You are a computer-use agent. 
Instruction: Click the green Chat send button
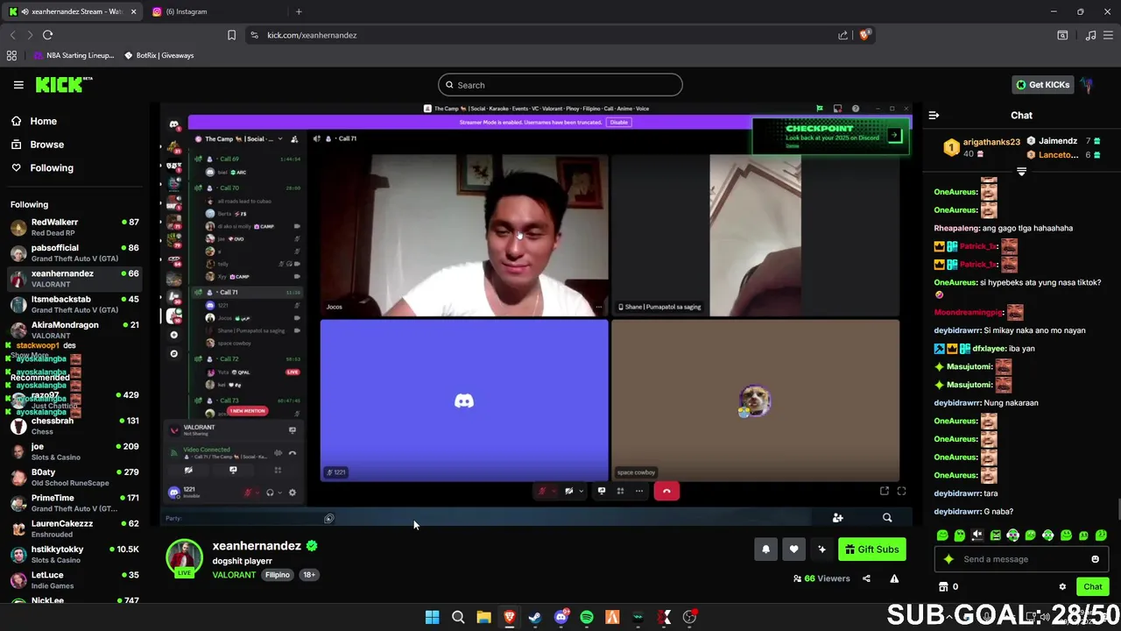click(1092, 587)
